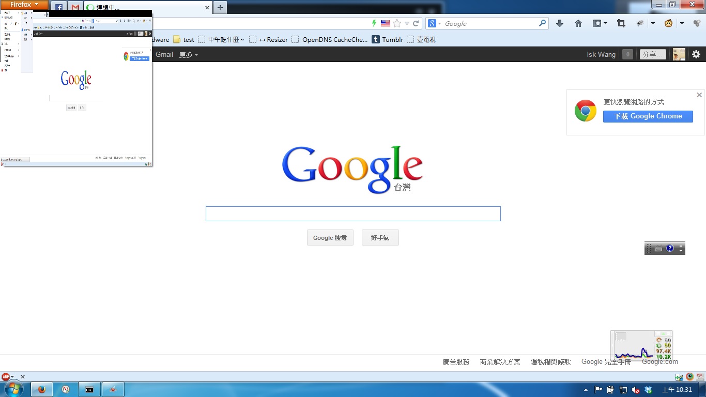Click the Downloads arrow icon in toolbar
The width and height of the screenshot is (706, 397).
click(559, 23)
